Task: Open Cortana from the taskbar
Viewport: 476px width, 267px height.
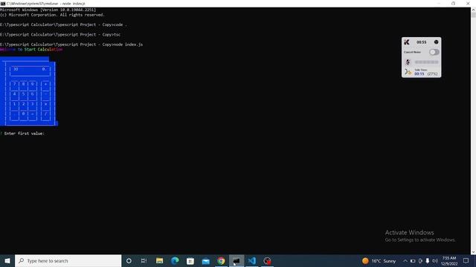Action: [129, 260]
